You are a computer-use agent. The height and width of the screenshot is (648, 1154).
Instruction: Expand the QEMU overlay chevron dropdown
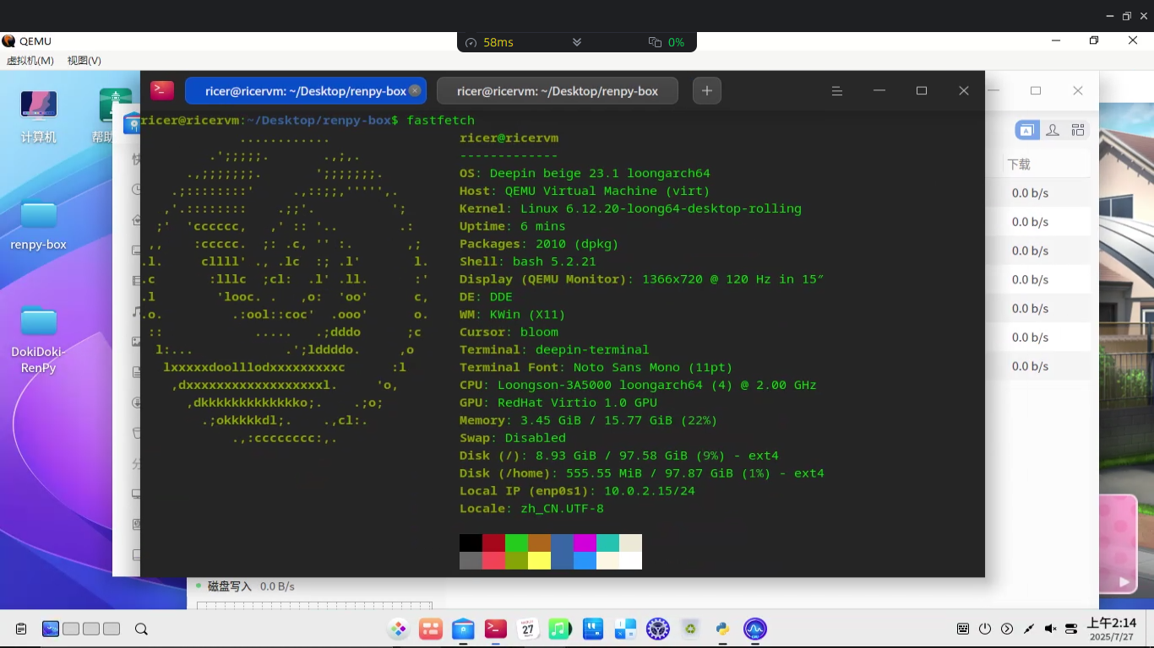tap(577, 42)
